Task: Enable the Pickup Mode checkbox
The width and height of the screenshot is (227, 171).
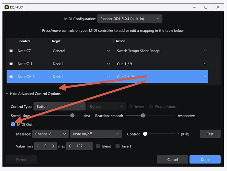Action: (x=151, y=107)
